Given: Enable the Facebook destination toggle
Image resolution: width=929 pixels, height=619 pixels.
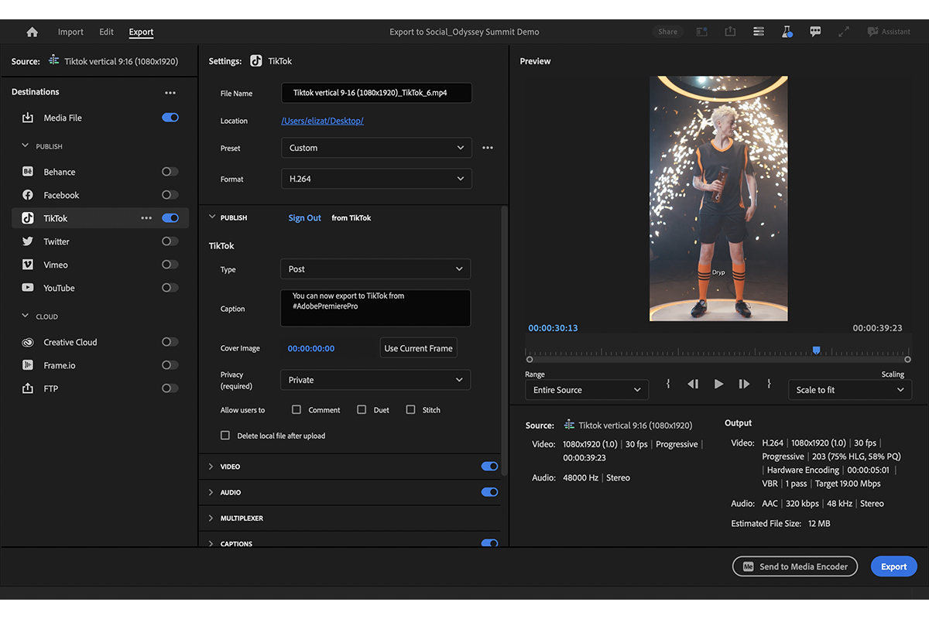Looking at the screenshot, I should (x=170, y=195).
